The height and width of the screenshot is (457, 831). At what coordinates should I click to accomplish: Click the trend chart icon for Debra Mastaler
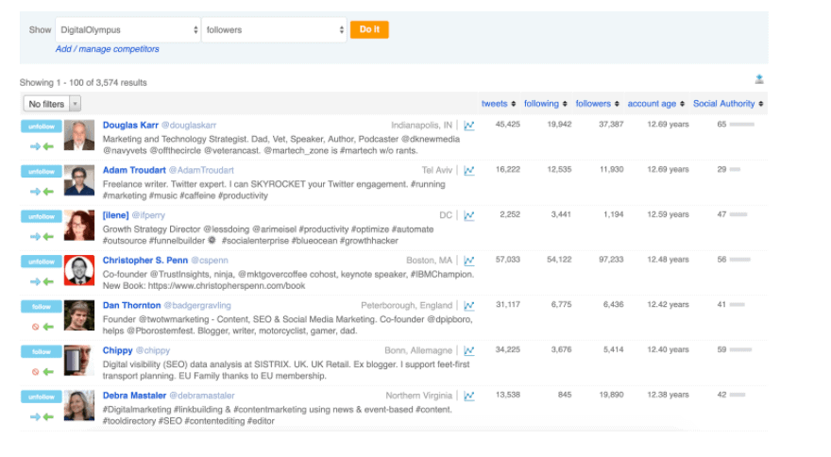[469, 397]
